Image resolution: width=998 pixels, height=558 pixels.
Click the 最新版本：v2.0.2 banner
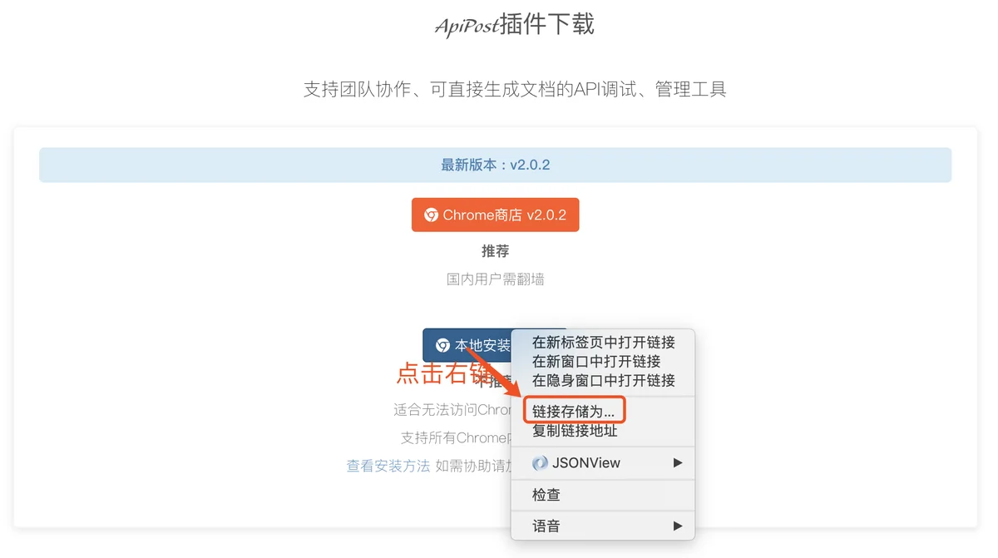click(x=495, y=165)
